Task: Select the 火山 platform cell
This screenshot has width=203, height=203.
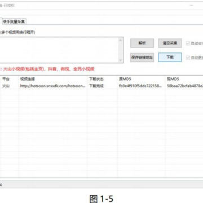Action: coord(6,86)
